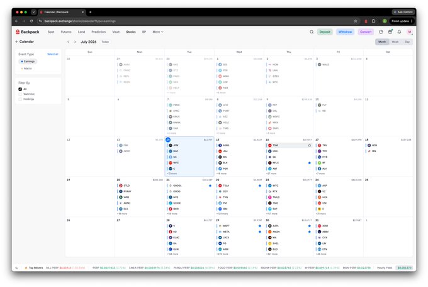This screenshot has height=287, width=428.
Task: Open the notifications bell
Action: tap(399, 32)
